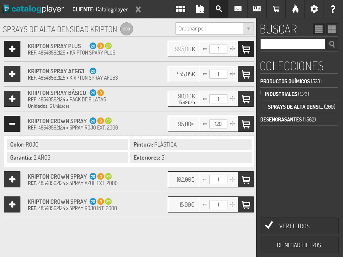Expand Kripton Spray Plus details
Viewport: 343px width, 257px height.
point(12,49)
